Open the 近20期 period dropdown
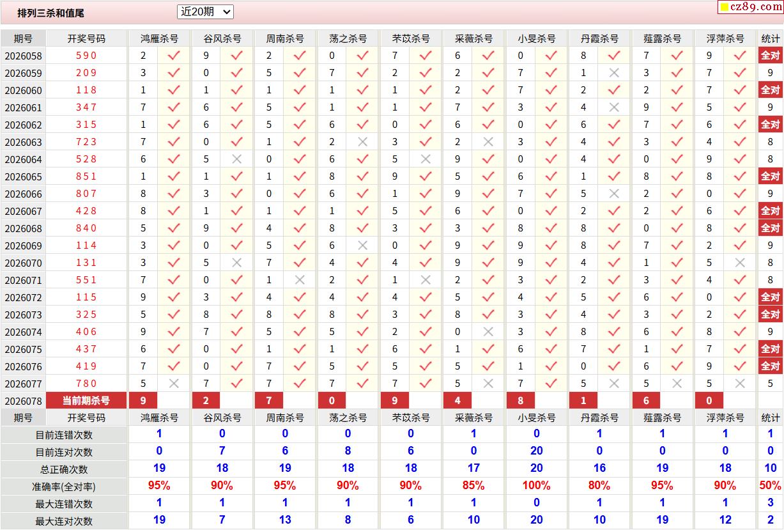The height and width of the screenshot is (530, 784). tap(205, 12)
